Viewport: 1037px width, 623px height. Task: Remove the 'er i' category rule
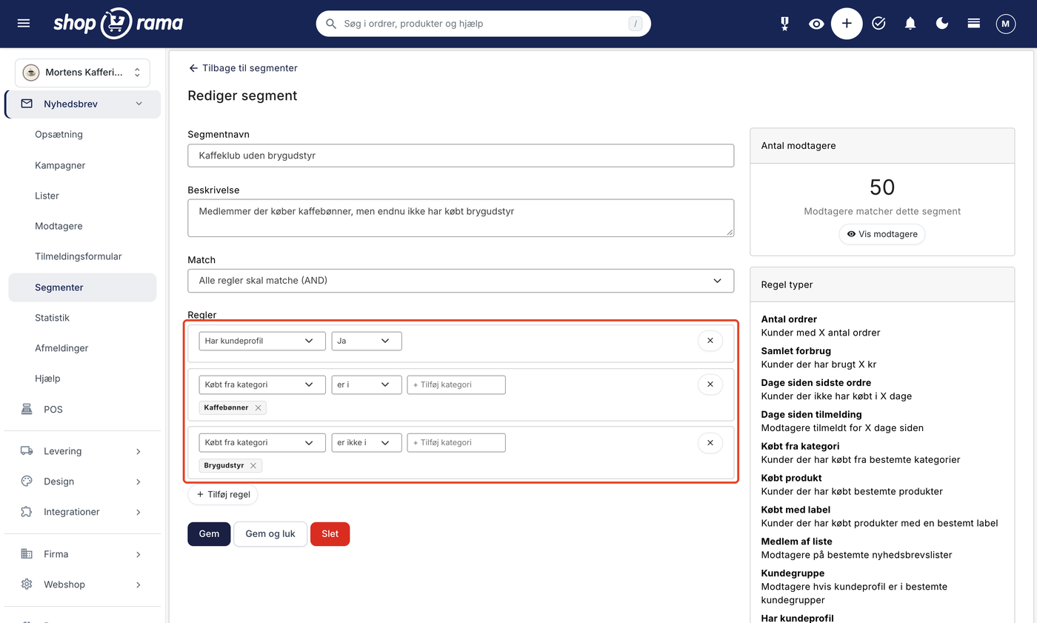tap(710, 384)
